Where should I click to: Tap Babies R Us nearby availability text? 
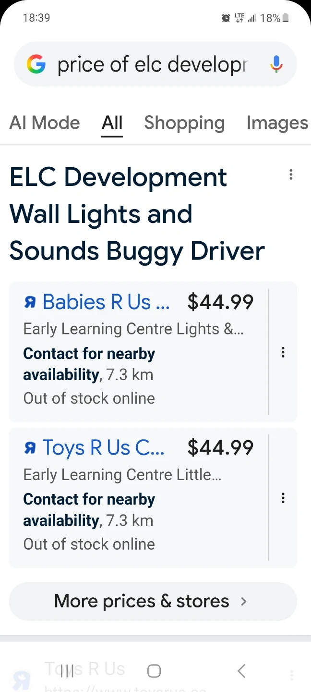(89, 364)
